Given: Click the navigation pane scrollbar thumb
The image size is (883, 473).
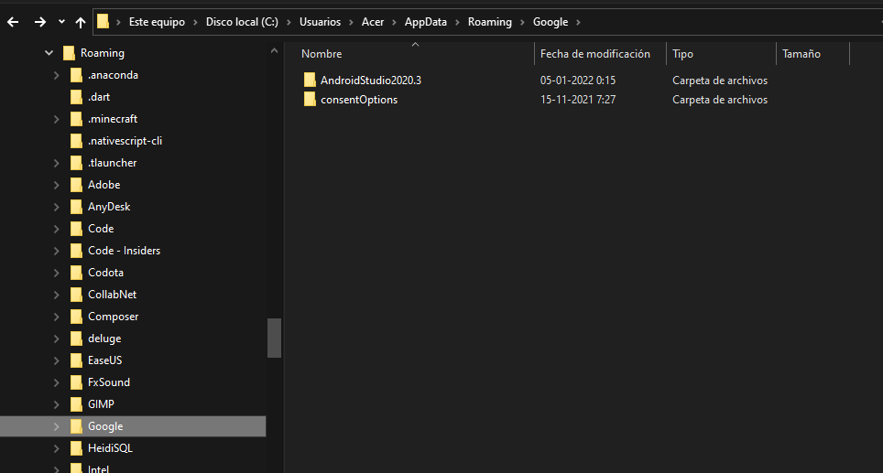Looking at the screenshot, I should tap(274, 338).
